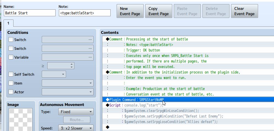
Task: Click Clear Event Page button
Action: pyautogui.click(x=245, y=11)
